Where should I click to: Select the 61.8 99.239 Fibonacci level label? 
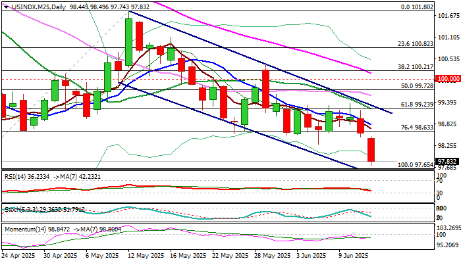pos(417,104)
